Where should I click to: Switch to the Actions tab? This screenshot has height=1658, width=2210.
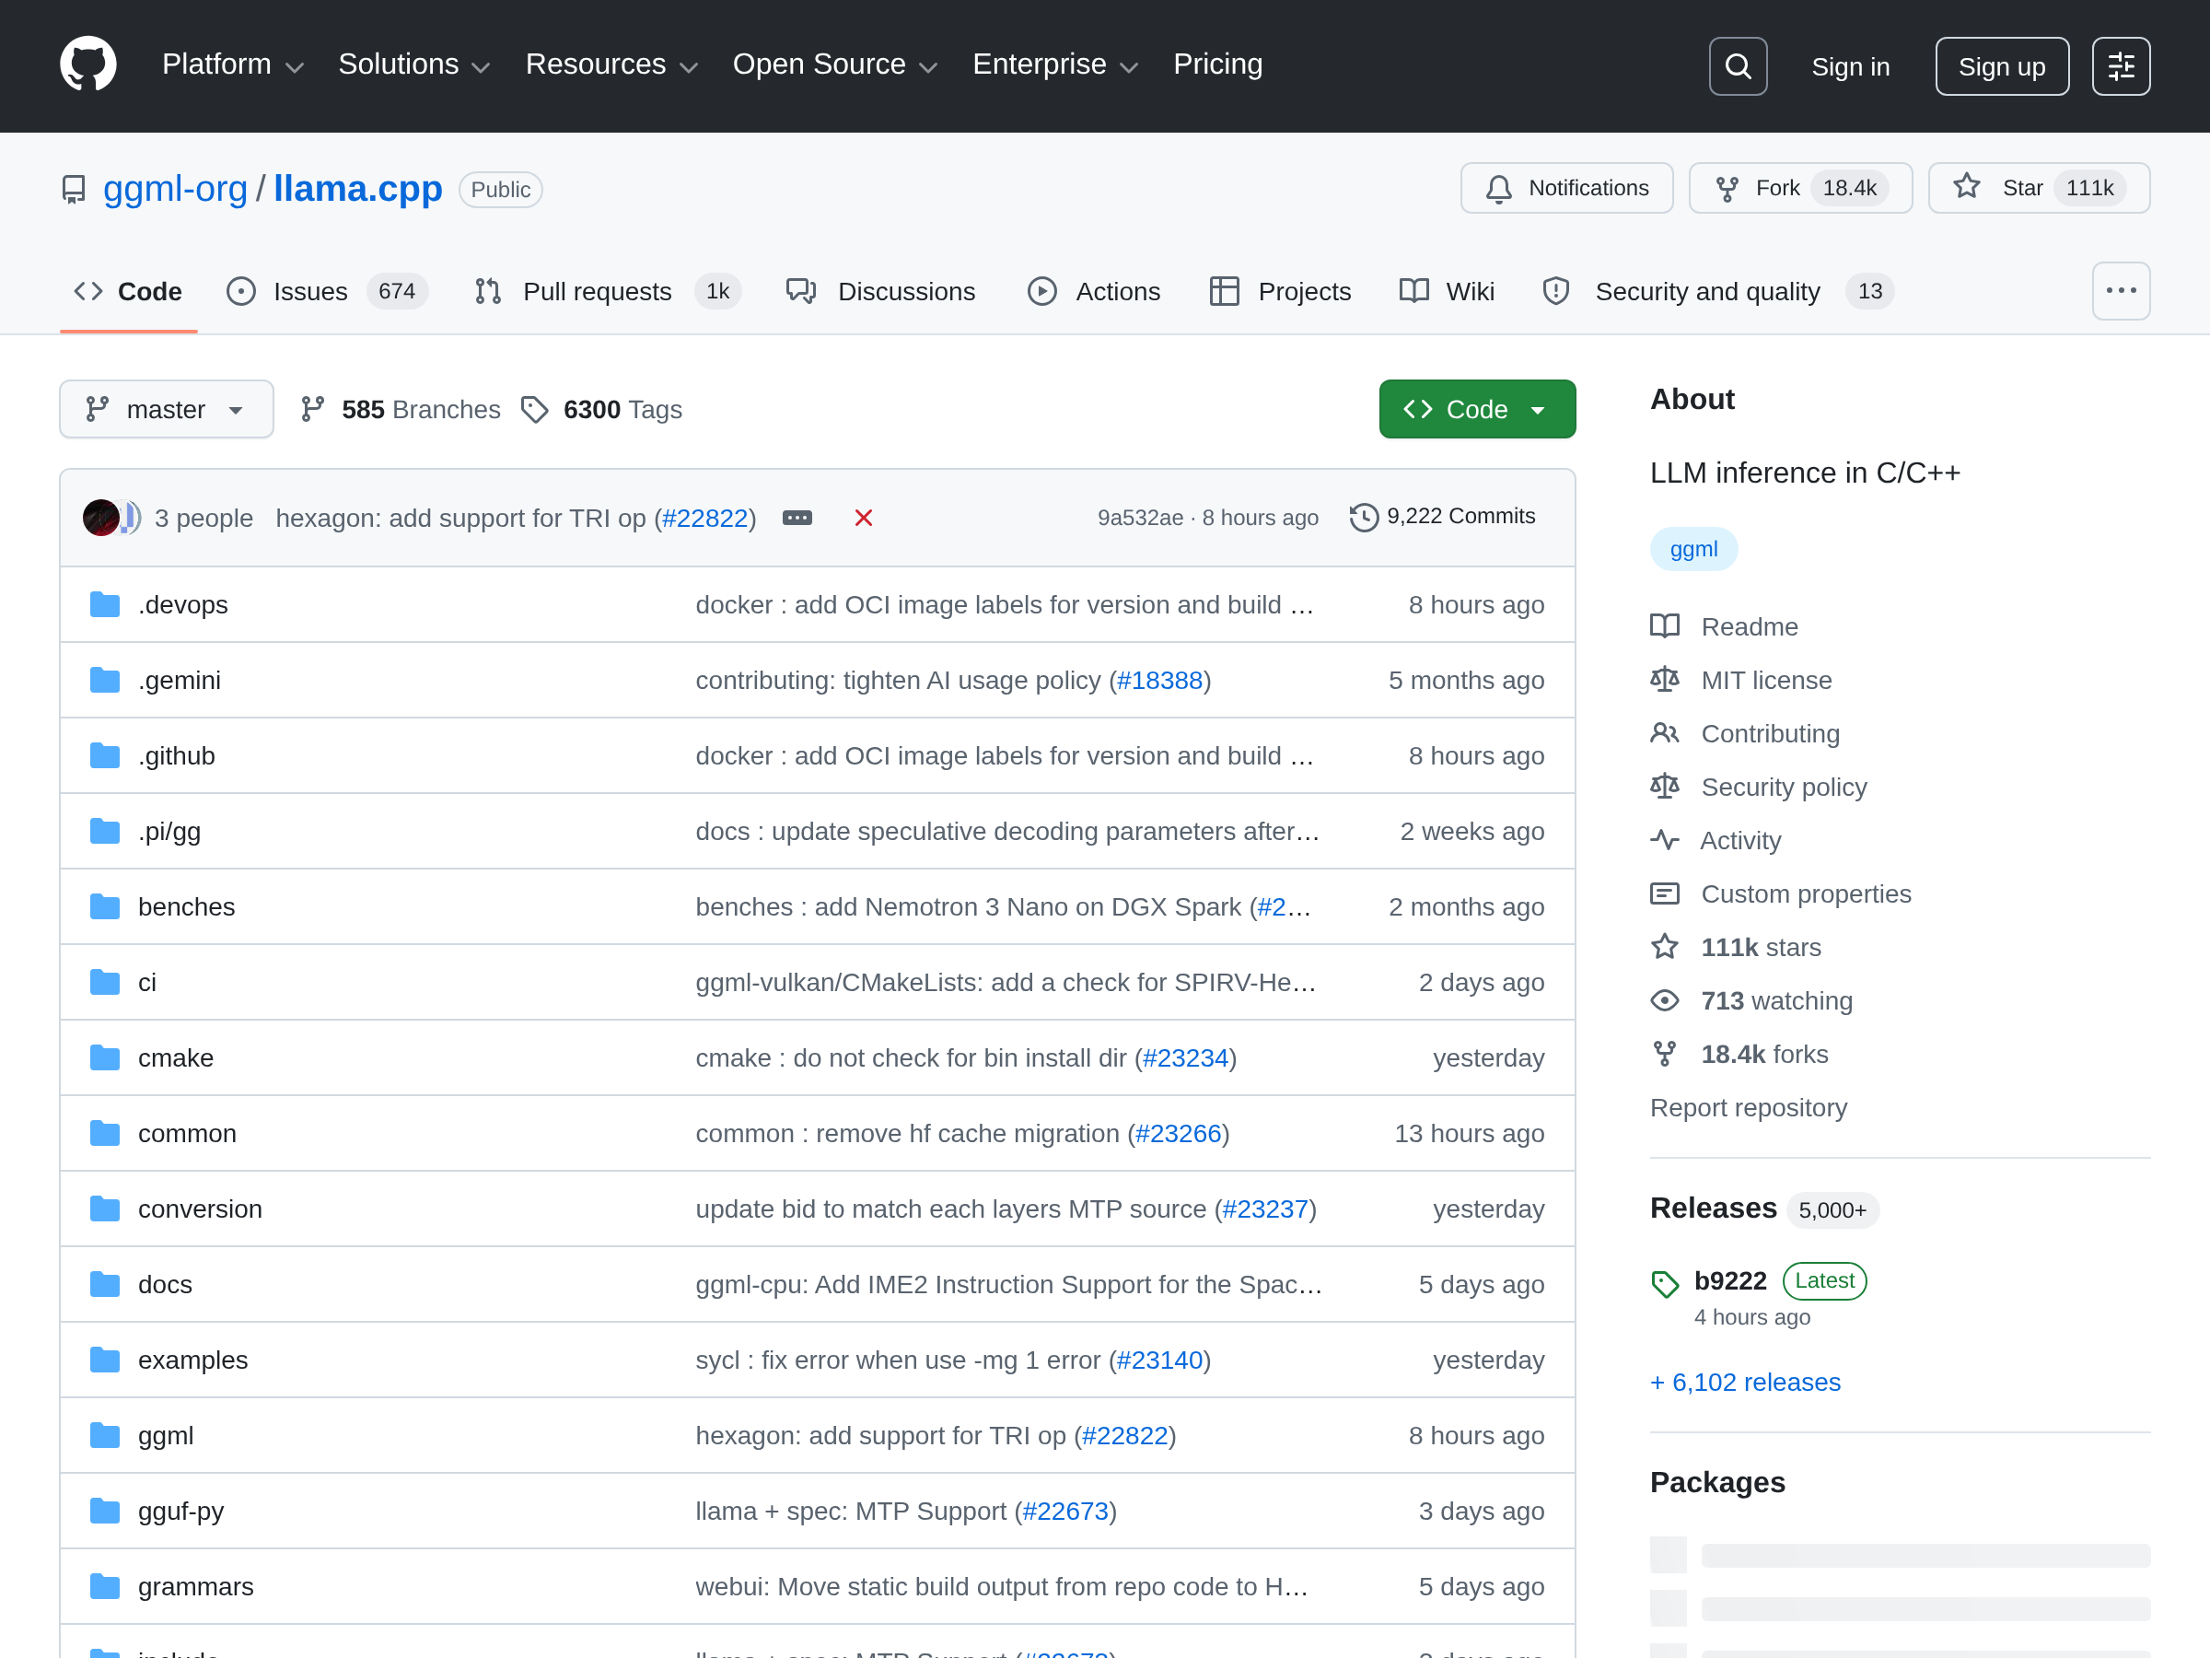[x=1094, y=292]
